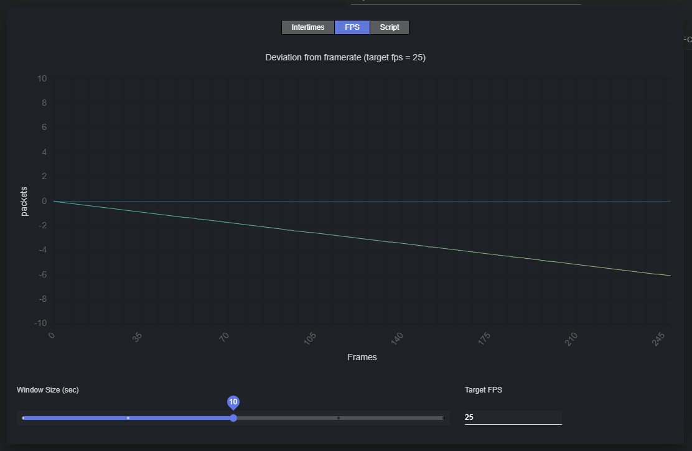Click the Target FPS label
Viewport: 692px width, 451px height.
coord(483,390)
